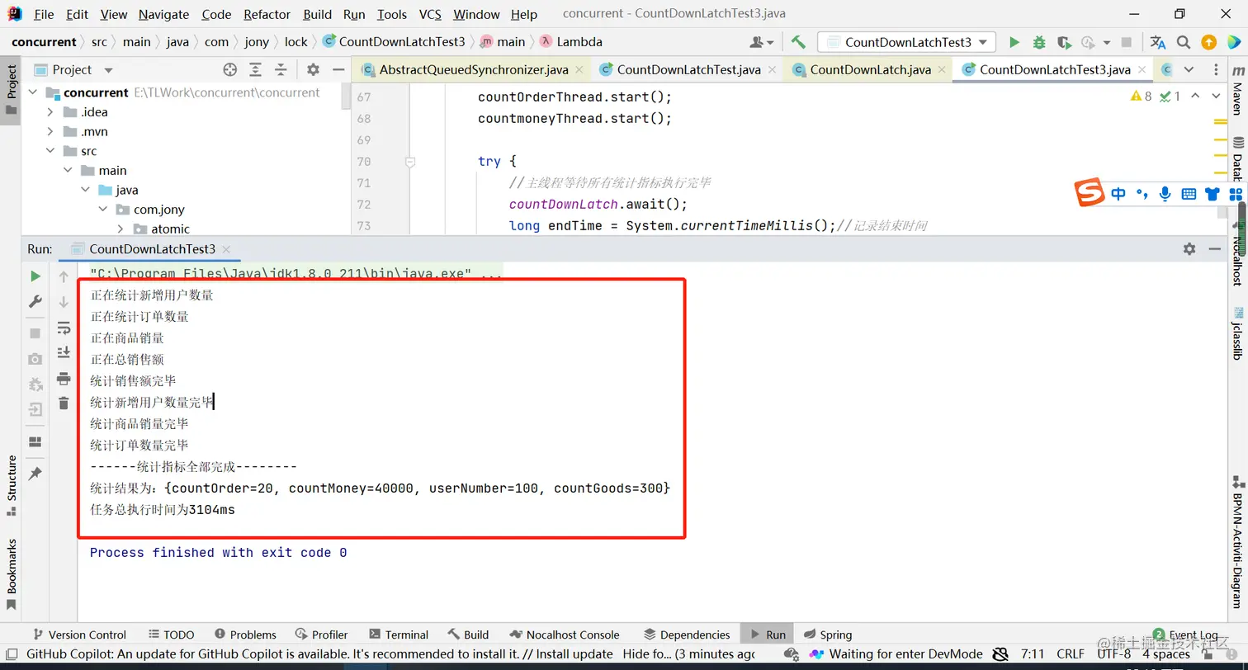Show hidden editor tabs dropdown
This screenshot has width=1248, height=670.
1189,70
